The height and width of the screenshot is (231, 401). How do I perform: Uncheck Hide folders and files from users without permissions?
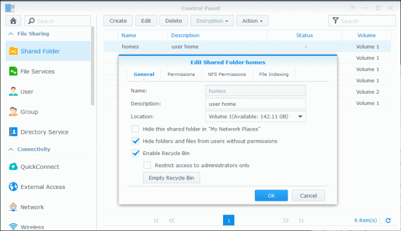click(x=135, y=141)
